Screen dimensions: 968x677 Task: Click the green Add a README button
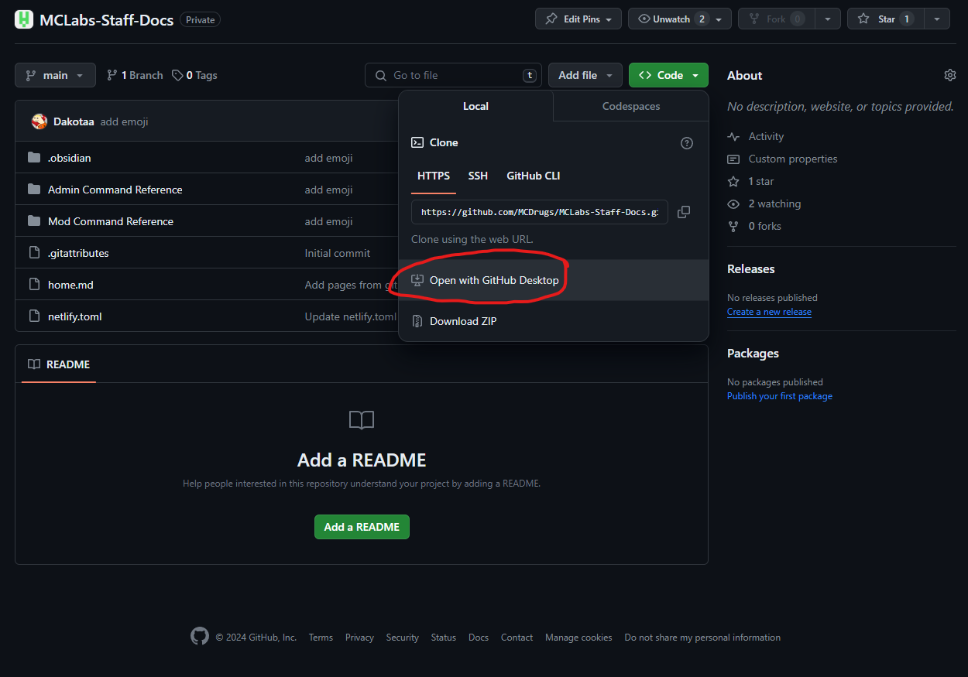point(362,527)
